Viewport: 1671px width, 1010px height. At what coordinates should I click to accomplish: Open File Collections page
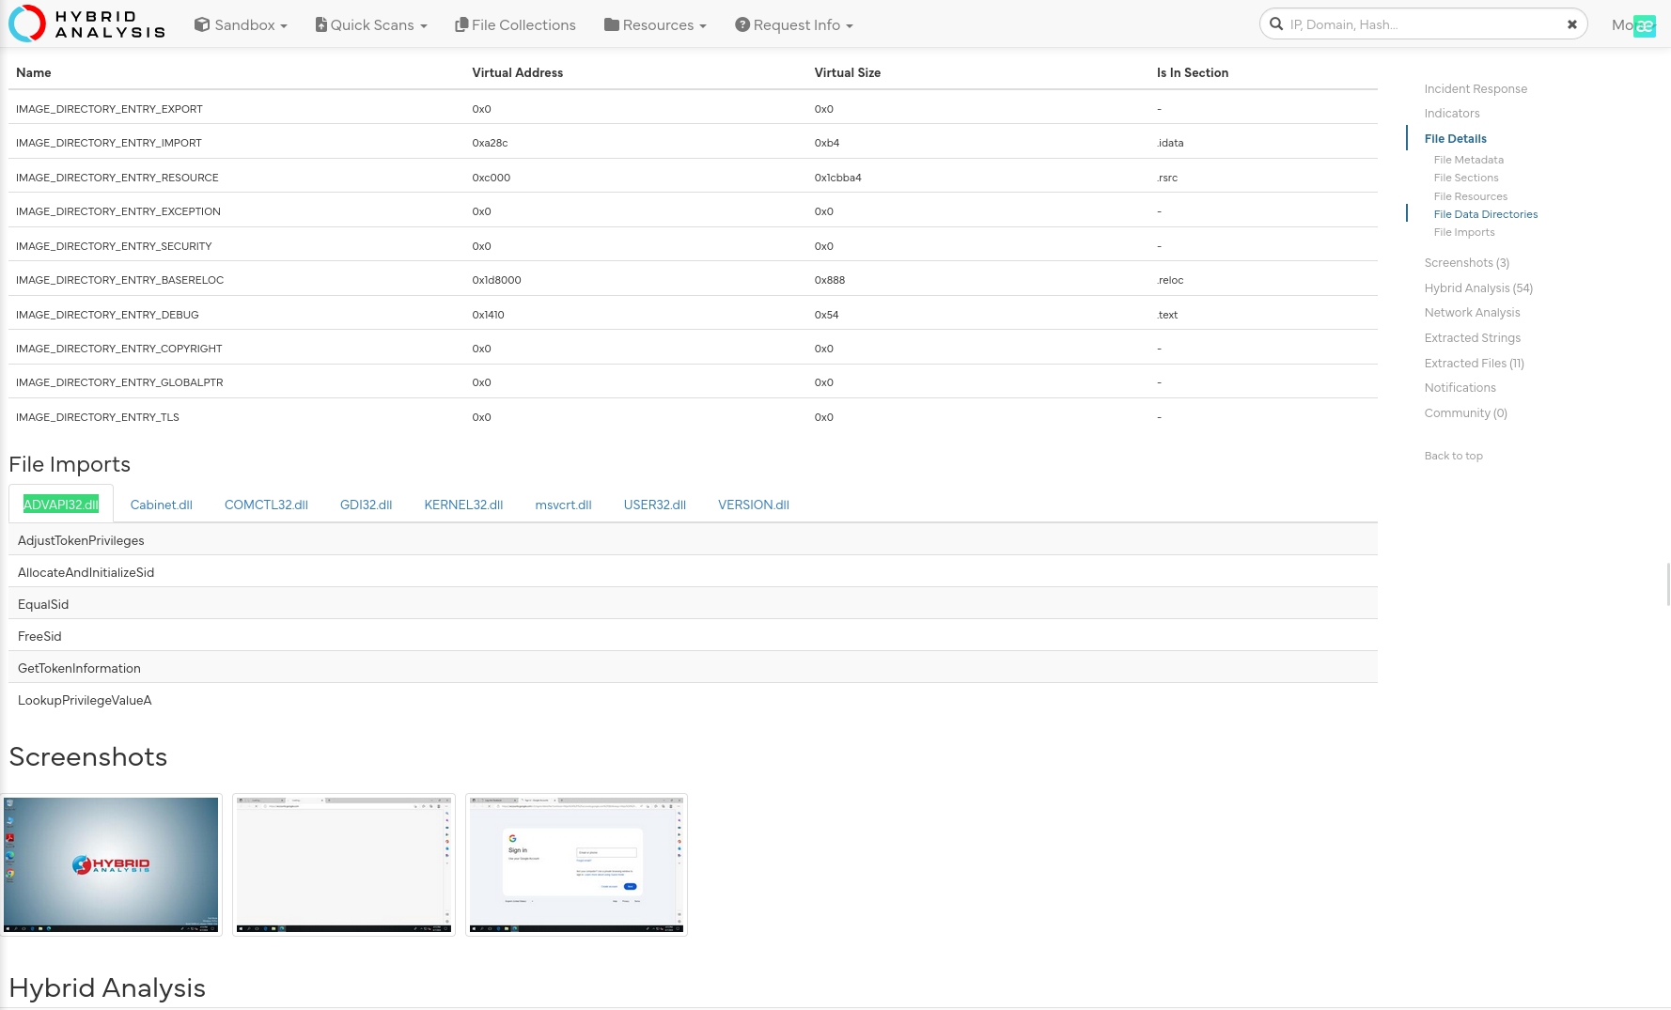click(515, 25)
